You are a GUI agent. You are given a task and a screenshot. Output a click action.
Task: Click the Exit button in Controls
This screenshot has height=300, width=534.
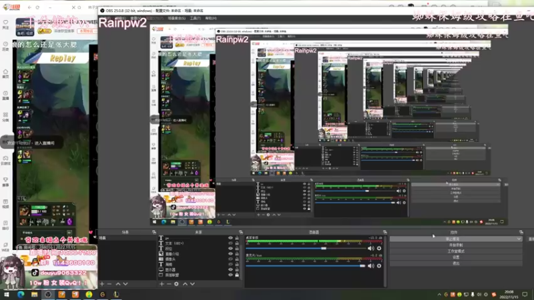[456, 263]
